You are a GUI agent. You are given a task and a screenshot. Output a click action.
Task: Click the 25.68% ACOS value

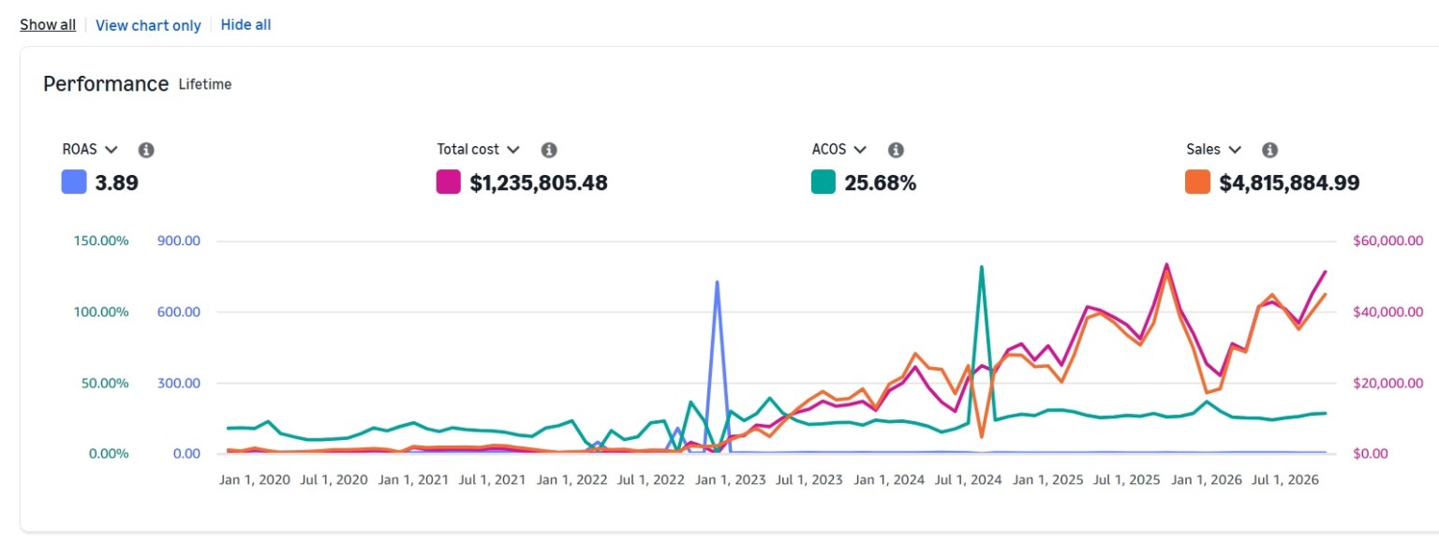pos(881,183)
